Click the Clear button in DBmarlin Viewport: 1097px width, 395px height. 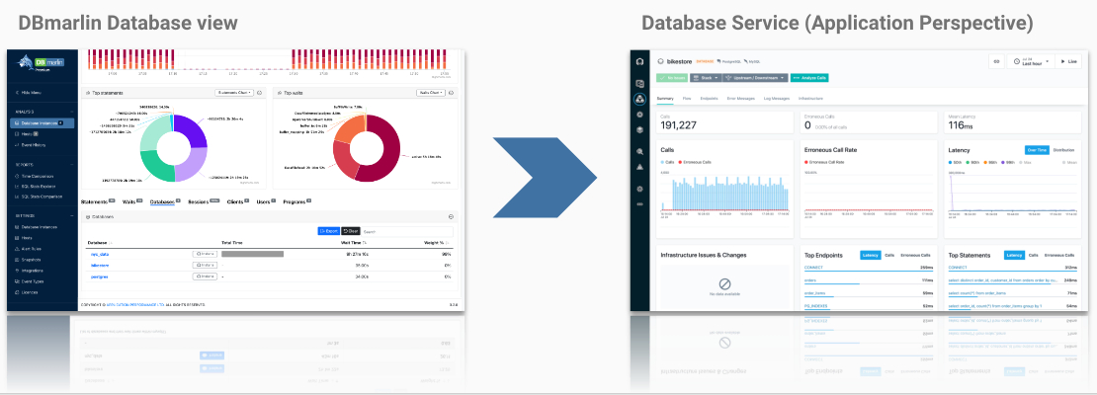tap(350, 231)
